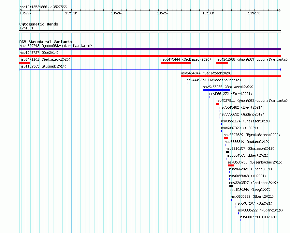
Task: Open nsv6087207 (Wu2021) variant
Action: pos(254,203)
